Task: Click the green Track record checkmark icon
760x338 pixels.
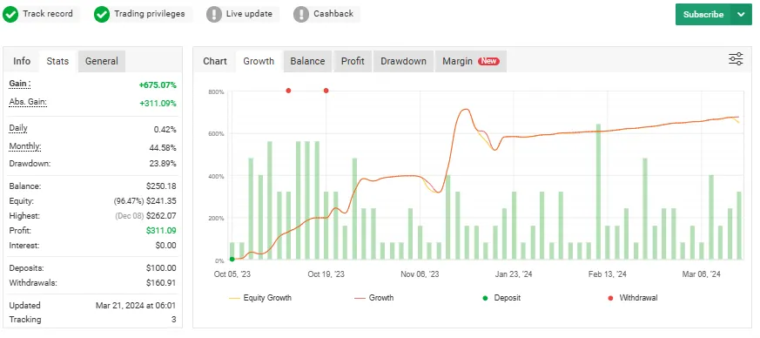Action: tap(10, 14)
